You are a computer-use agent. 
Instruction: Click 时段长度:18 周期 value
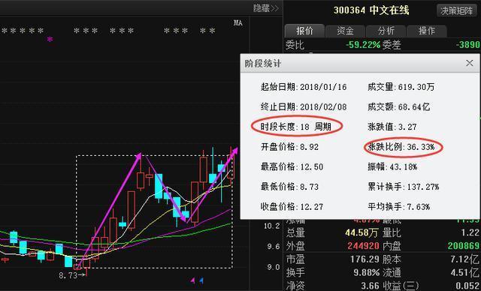295,127
